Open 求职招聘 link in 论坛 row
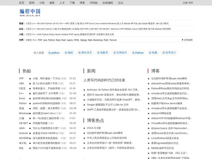Screen dimensions: 212x159 coord(166,29)
